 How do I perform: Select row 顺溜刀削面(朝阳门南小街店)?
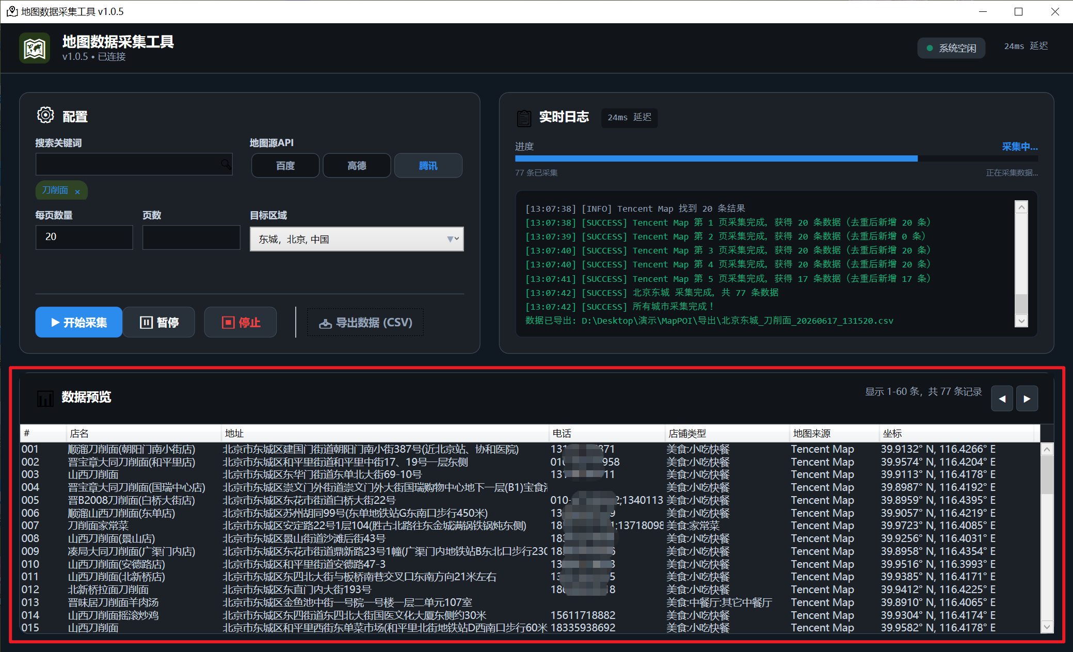point(530,449)
